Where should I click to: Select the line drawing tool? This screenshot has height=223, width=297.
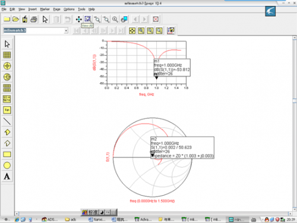click(7, 121)
